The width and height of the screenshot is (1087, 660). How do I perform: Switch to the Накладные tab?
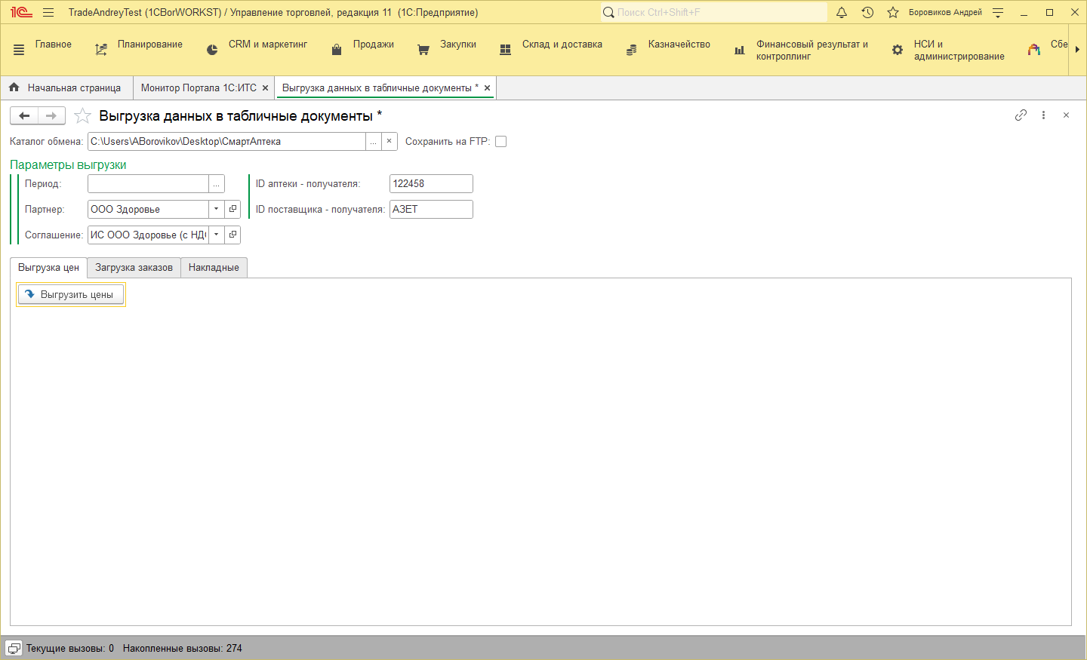pyautogui.click(x=214, y=268)
